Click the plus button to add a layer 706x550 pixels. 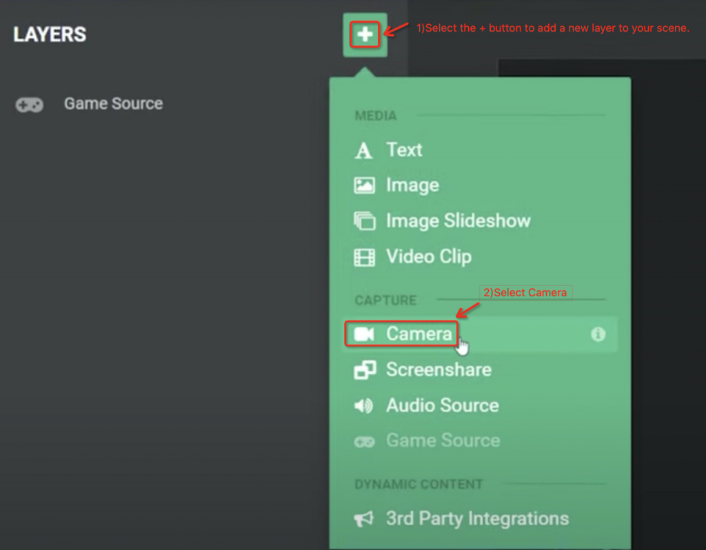365,32
